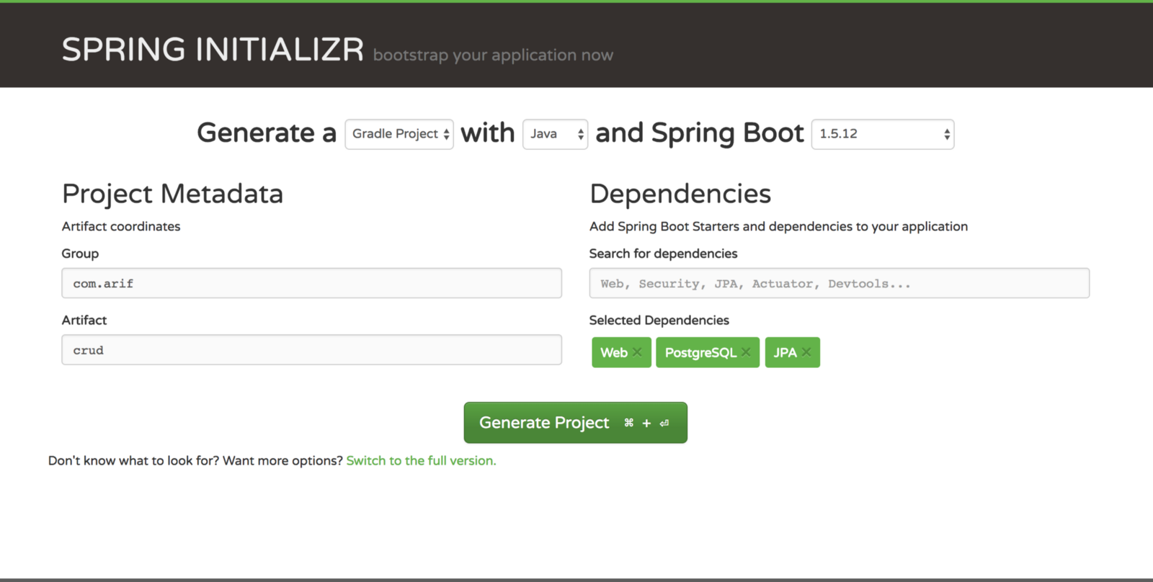1153x582 pixels.
Task: Remove the Web dependency via its X
Action: 637,352
